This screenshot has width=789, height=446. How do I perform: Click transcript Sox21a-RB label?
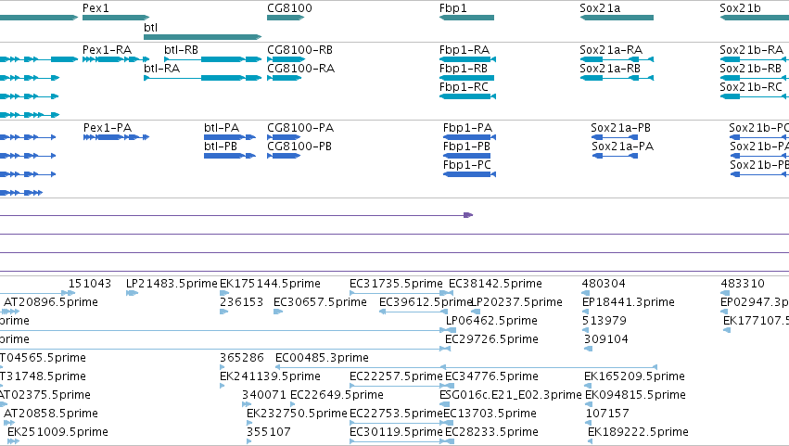click(x=610, y=69)
